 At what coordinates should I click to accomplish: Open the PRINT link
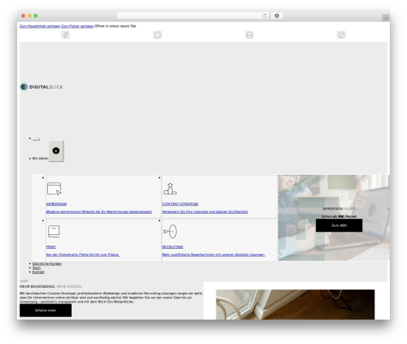(x=50, y=247)
